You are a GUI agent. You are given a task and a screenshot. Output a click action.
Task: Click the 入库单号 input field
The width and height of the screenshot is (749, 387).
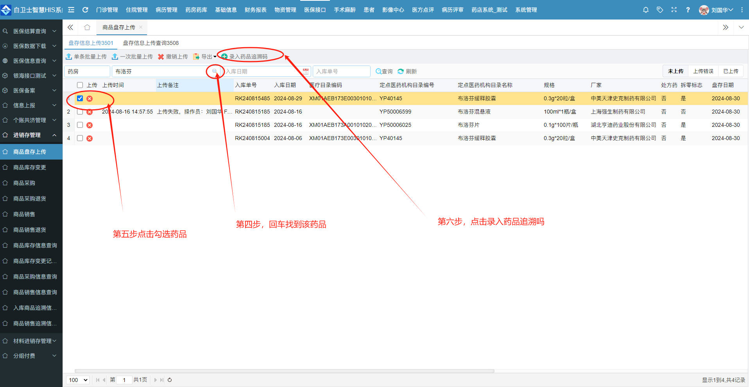[x=341, y=71]
